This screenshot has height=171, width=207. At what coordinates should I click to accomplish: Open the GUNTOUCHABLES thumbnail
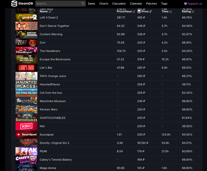point(26,118)
